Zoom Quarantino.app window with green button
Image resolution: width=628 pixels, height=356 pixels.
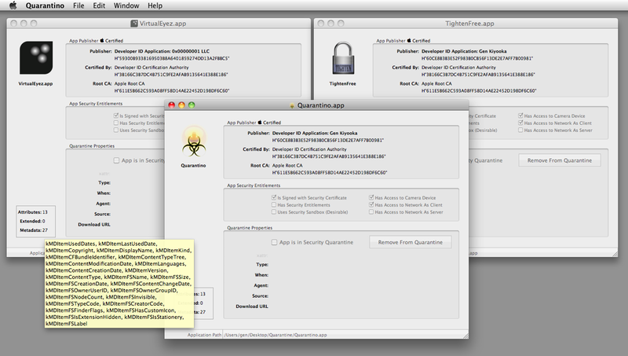[x=192, y=105]
